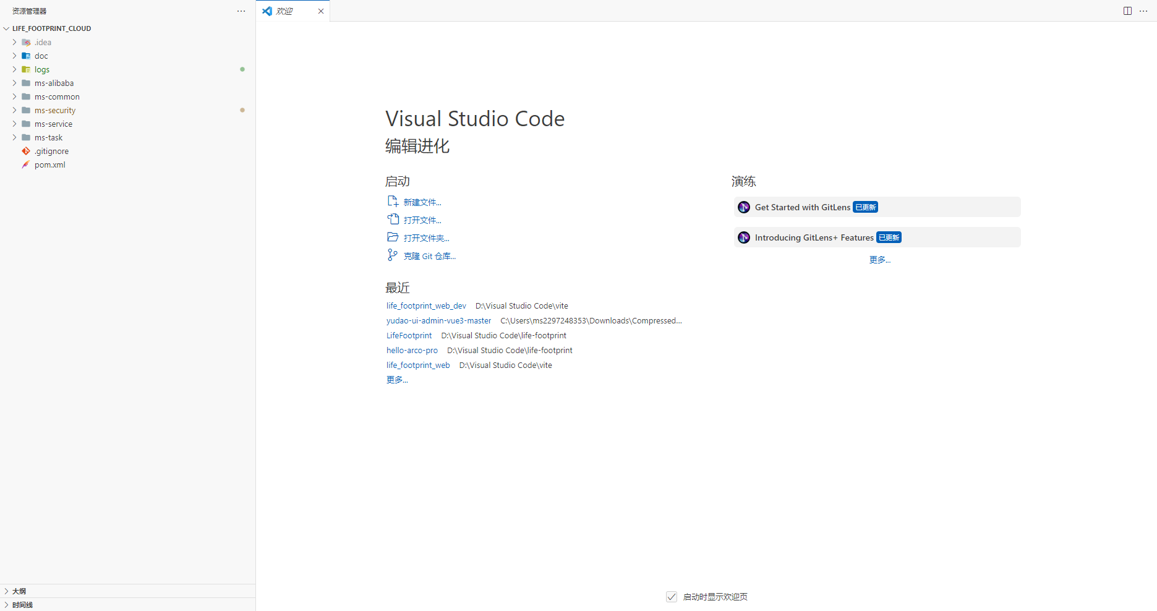Select the 欢迎 editor tab
The image size is (1157, 611).
point(293,11)
